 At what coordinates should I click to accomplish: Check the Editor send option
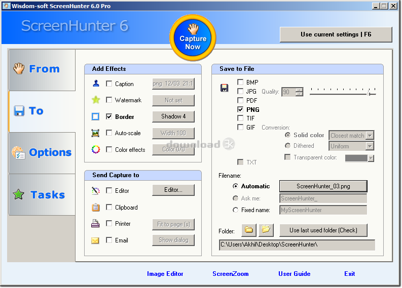point(109,190)
